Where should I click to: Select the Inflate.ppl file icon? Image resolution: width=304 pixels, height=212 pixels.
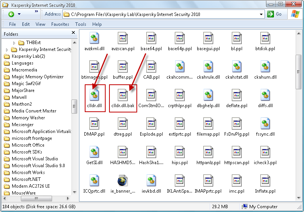click(x=265, y=180)
